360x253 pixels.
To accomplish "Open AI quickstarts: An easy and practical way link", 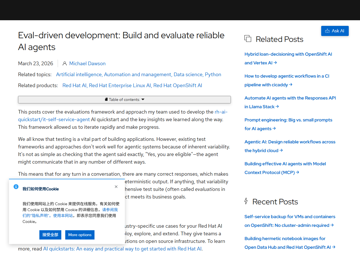I will tap(122, 249).
